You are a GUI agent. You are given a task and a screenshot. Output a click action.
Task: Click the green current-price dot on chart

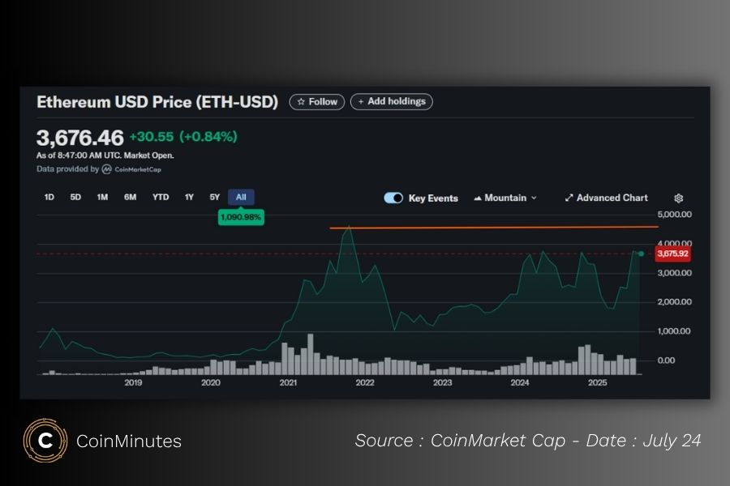coord(641,254)
